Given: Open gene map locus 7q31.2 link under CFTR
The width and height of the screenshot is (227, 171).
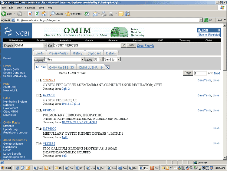Looking at the screenshot, I should click(x=66, y=89).
